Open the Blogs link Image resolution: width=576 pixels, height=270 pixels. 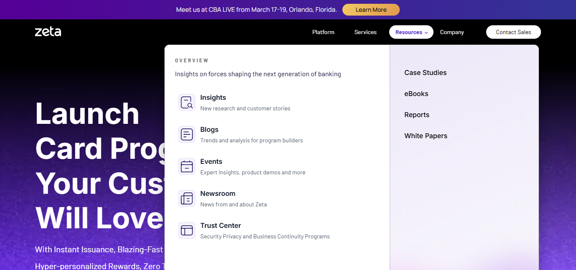click(209, 129)
